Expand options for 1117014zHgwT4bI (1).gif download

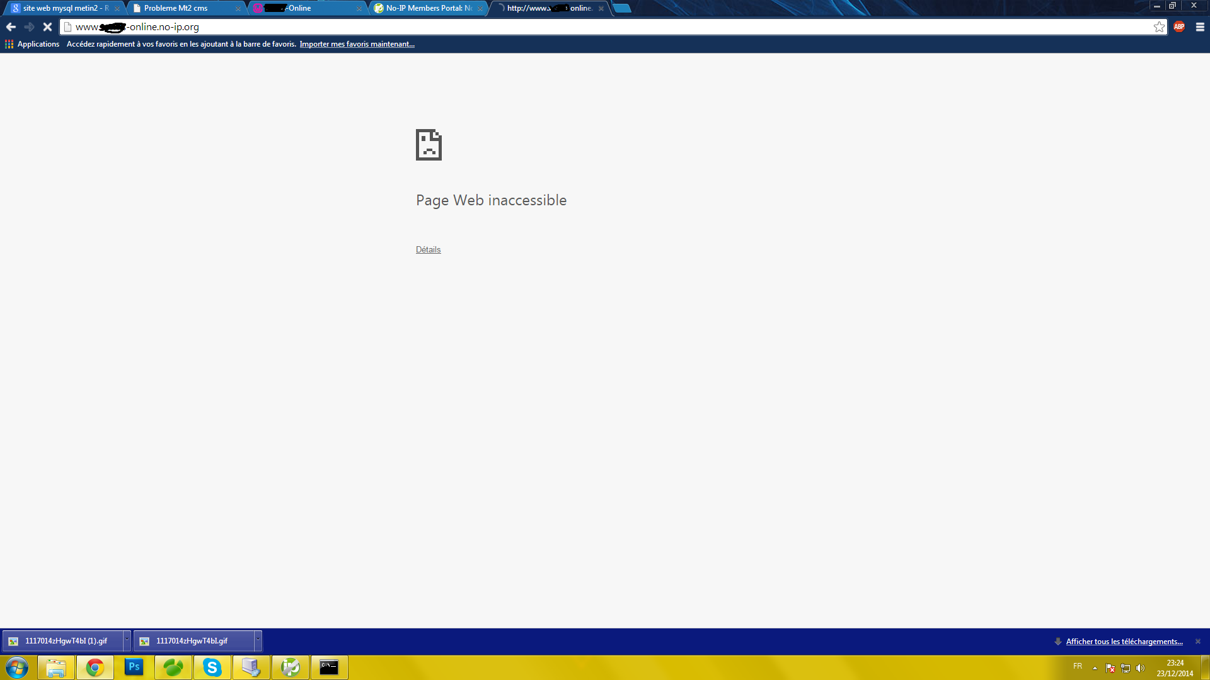[127, 641]
